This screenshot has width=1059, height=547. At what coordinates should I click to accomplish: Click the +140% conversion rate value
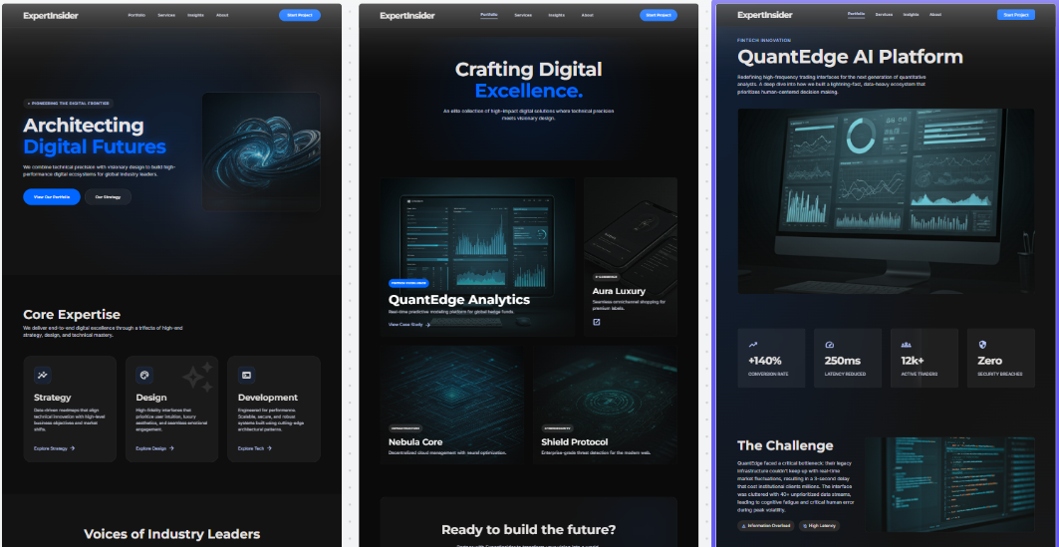pyautogui.click(x=764, y=361)
